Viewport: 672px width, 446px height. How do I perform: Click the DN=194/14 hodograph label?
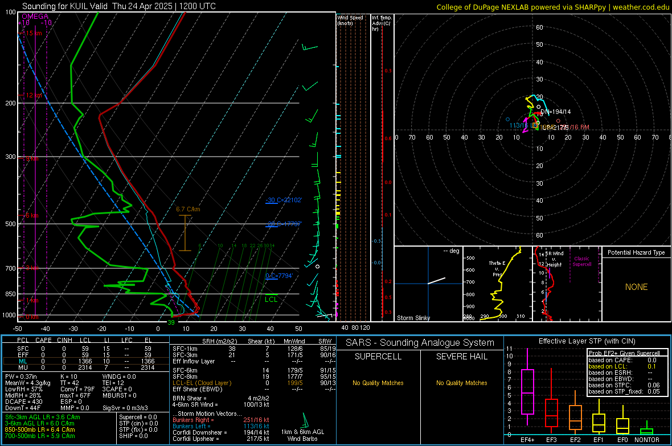pos(555,112)
